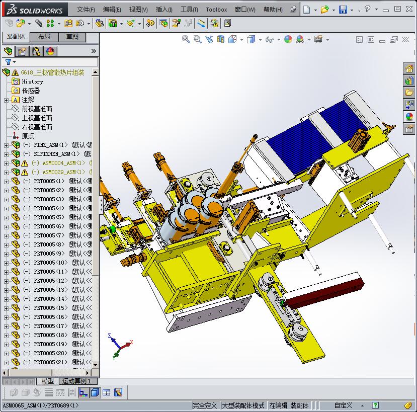
Task: Click the Linear Component Pattern icon
Action: point(50,24)
